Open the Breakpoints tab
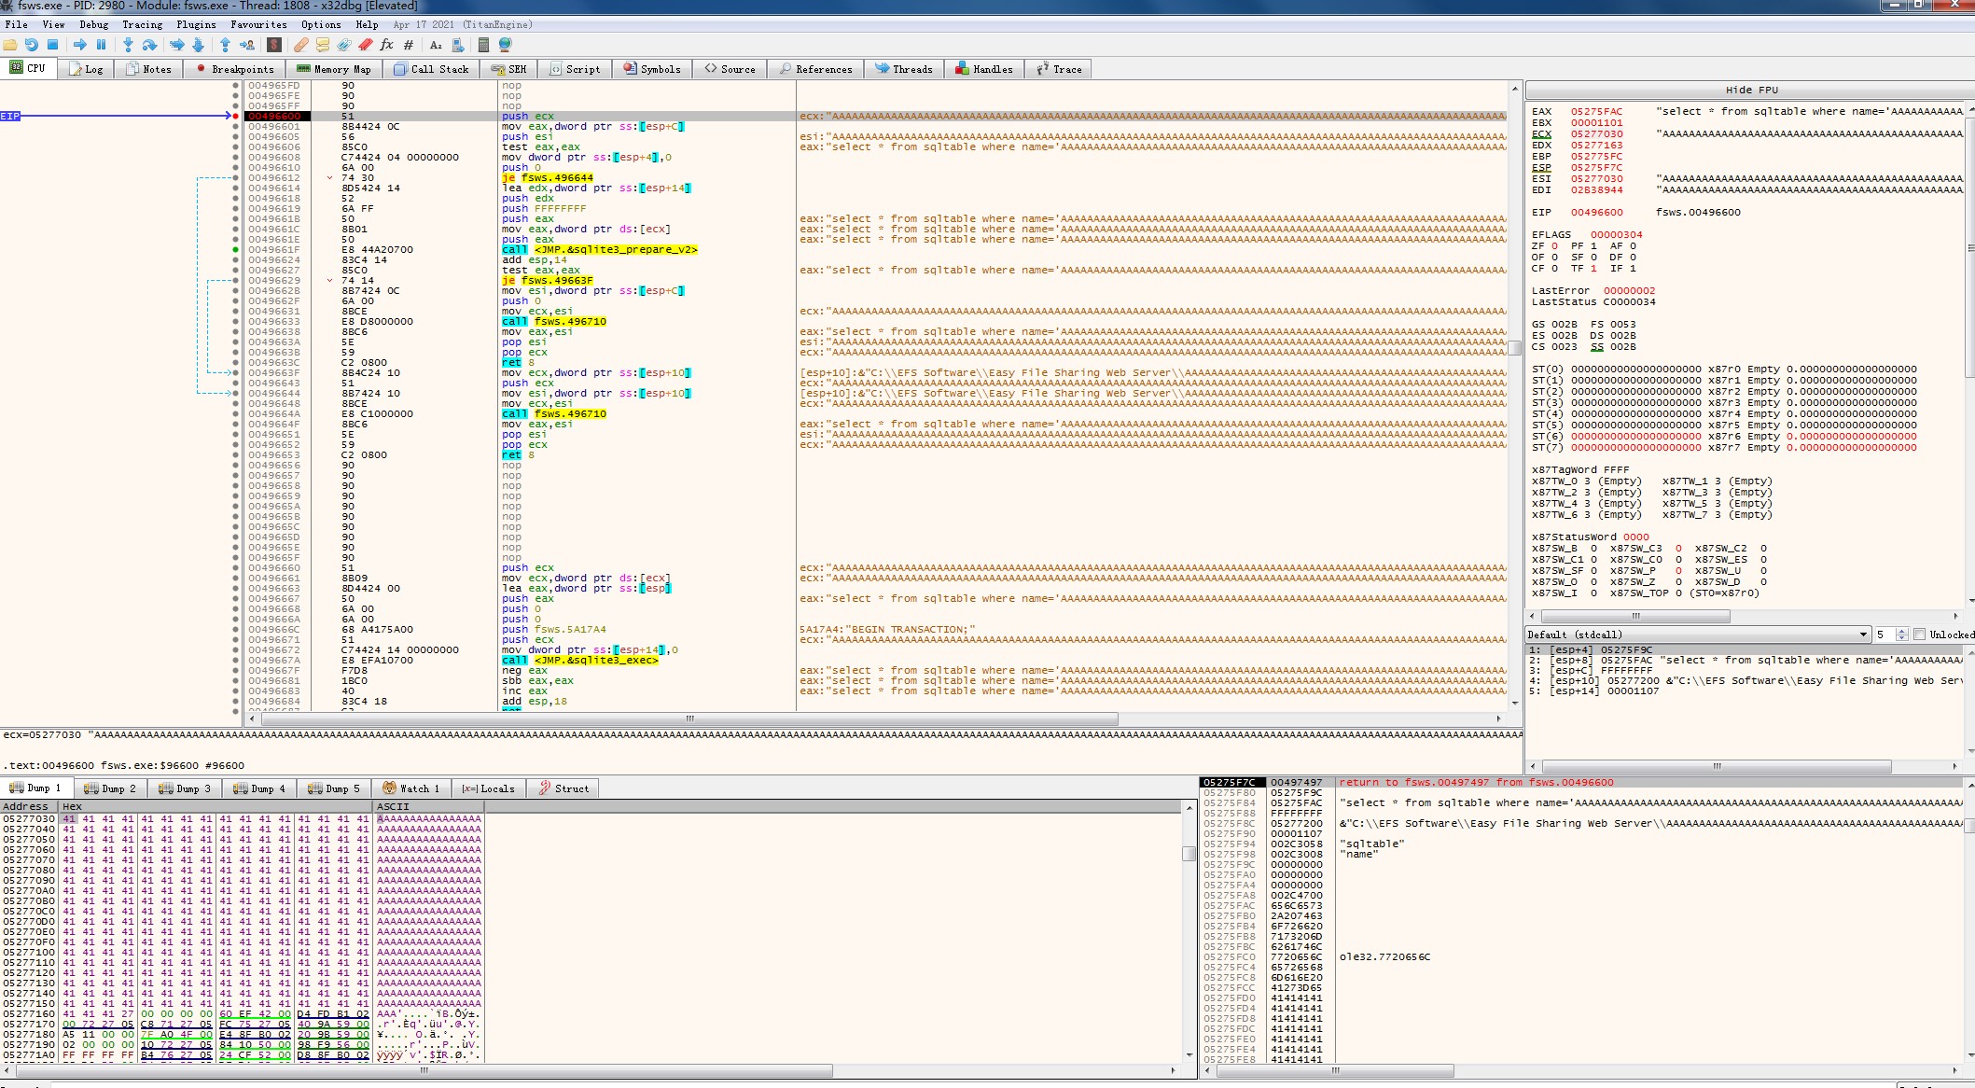Screen dimensions: 1975x1088 pos(235,69)
